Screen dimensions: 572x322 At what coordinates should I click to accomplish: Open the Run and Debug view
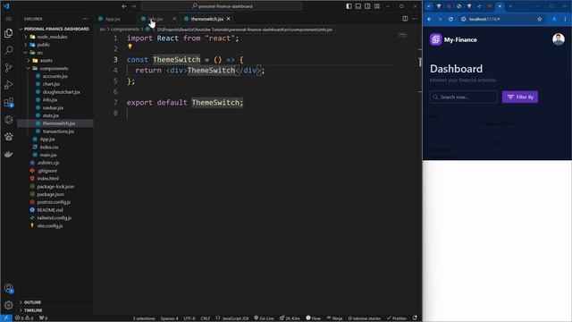8,85
